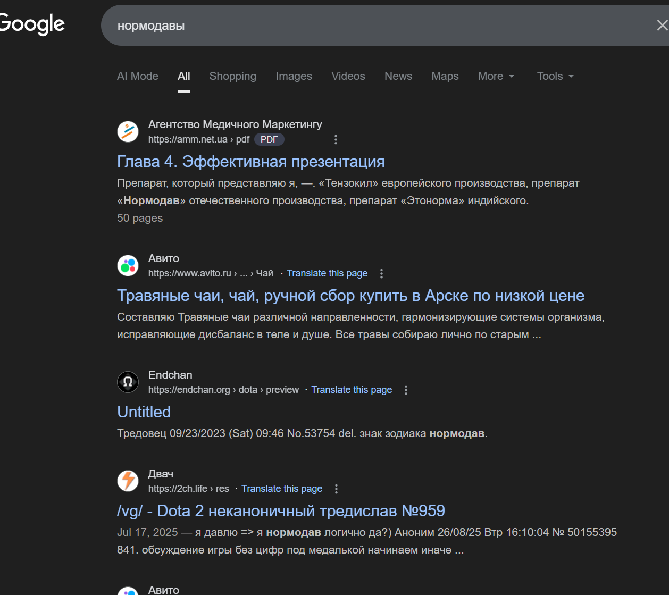Open three-dot menu for Endchan result
The height and width of the screenshot is (595, 669).
406,390
